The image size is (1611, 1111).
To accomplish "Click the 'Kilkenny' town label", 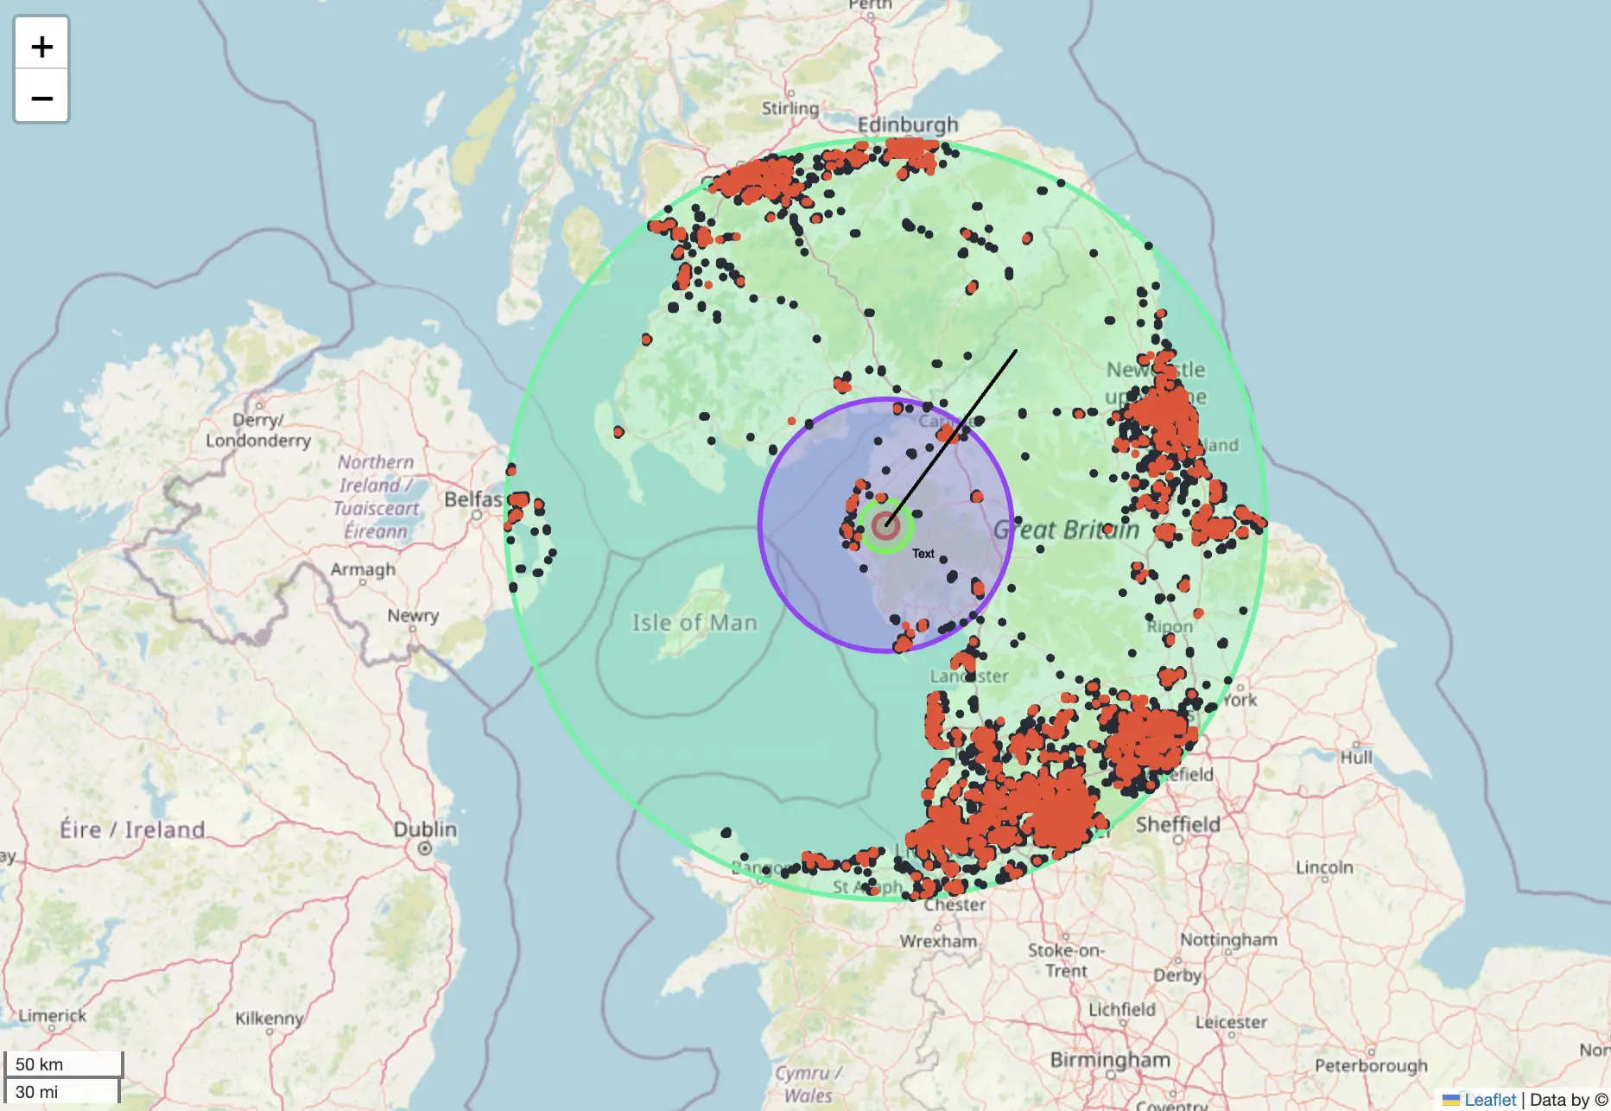I will [x=269, y=1019].
